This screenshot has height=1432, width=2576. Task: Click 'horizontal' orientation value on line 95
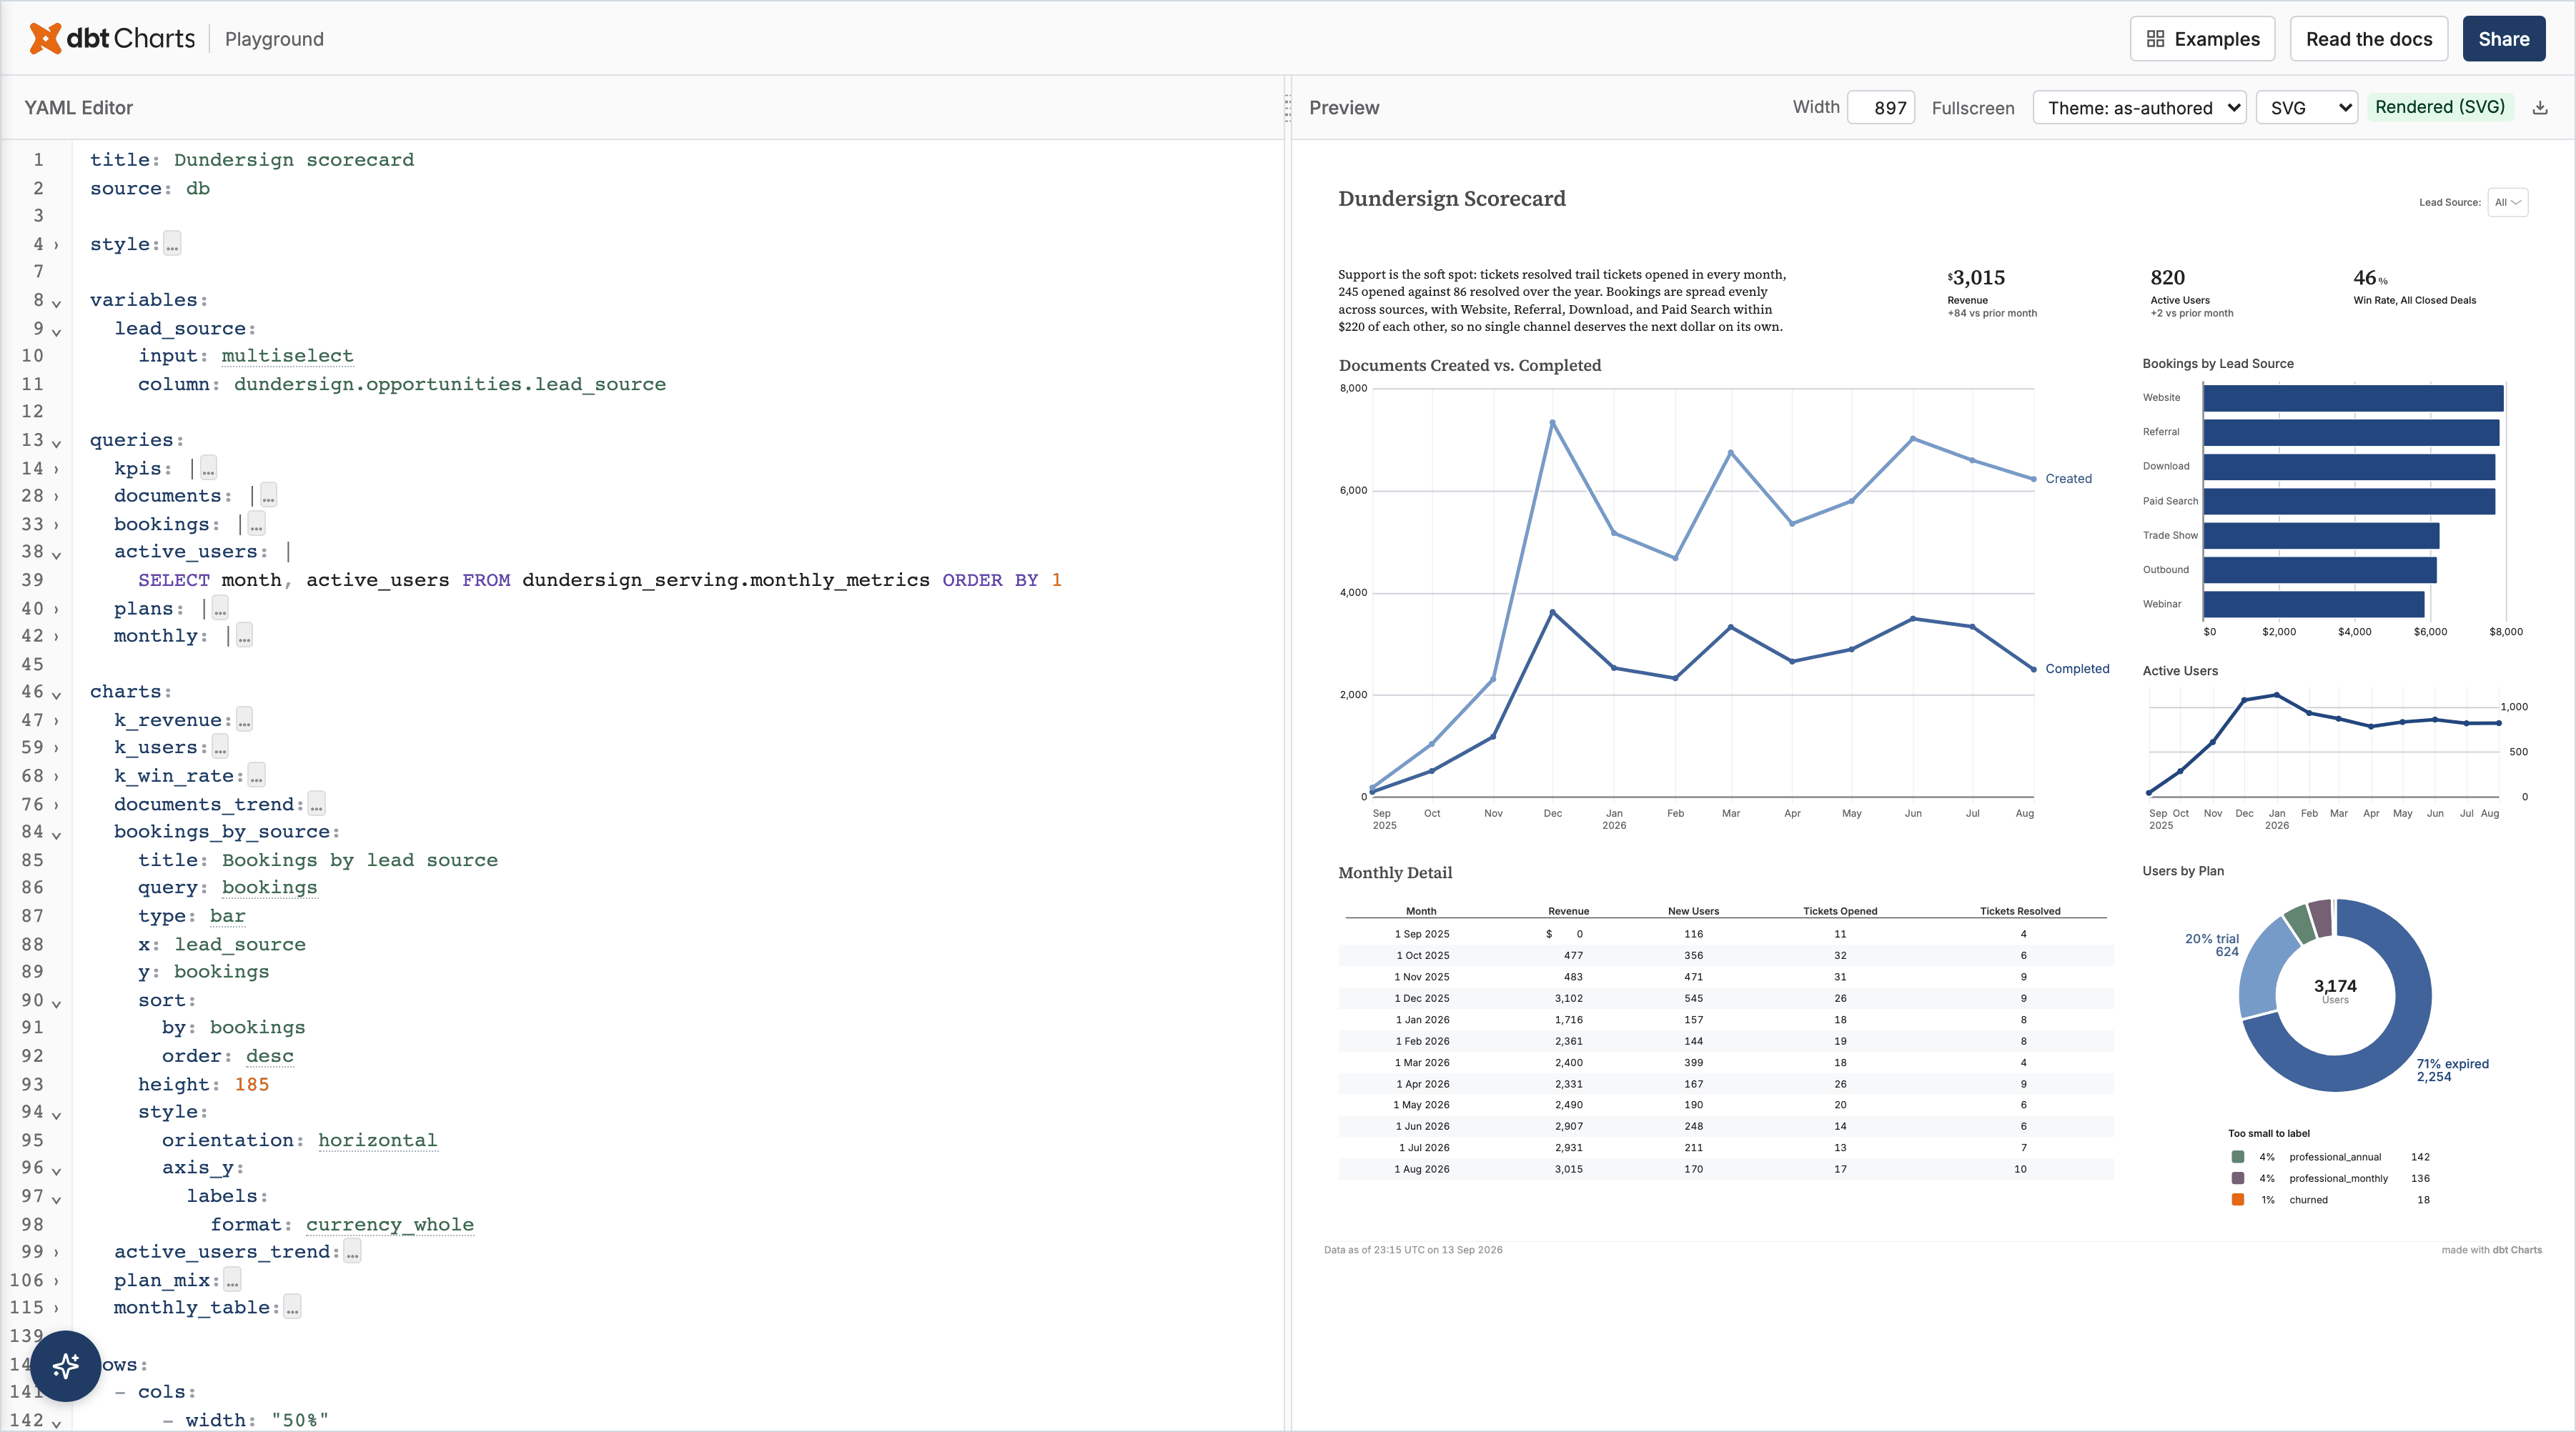[x=377, y=1140]
